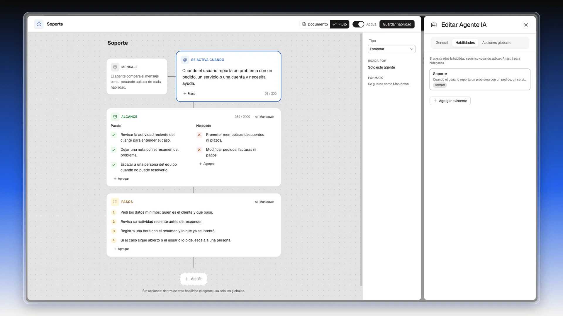Select the Flujo view tab
Image resolution: width=563 pixels, height=316 pixels.
pyautogui.click(x=340, y=24)
